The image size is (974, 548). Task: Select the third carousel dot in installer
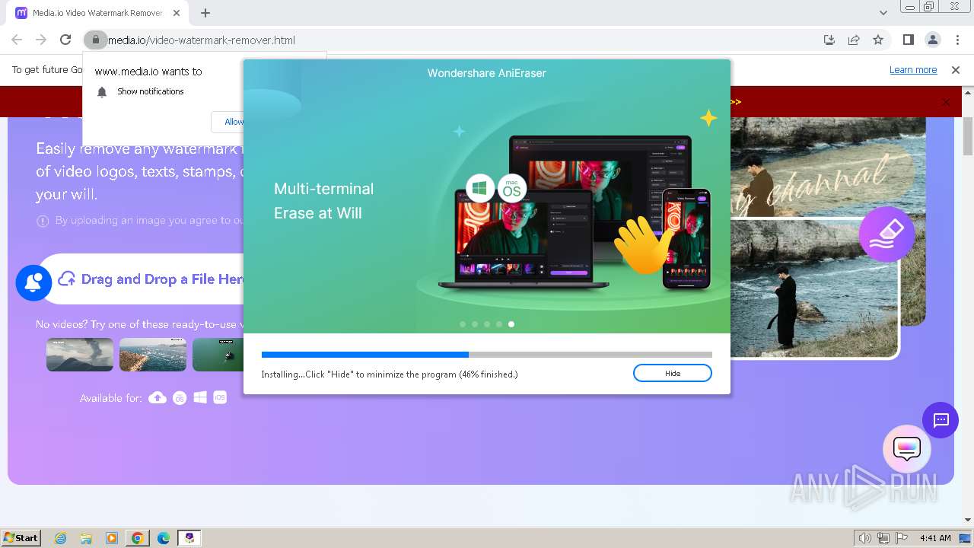pyautogui.click(x=487, y=324)
